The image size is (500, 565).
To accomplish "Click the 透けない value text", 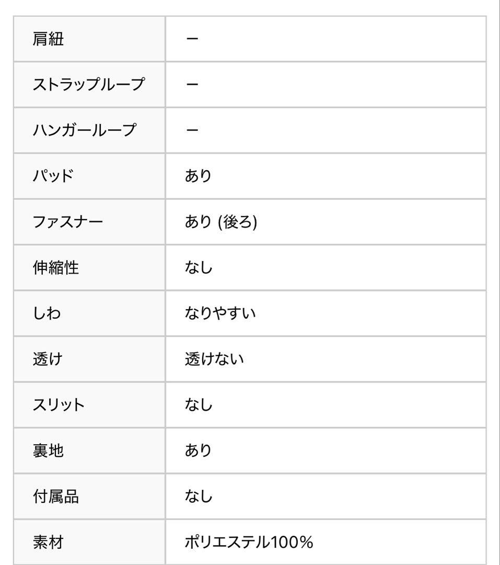I will point(214,359).
